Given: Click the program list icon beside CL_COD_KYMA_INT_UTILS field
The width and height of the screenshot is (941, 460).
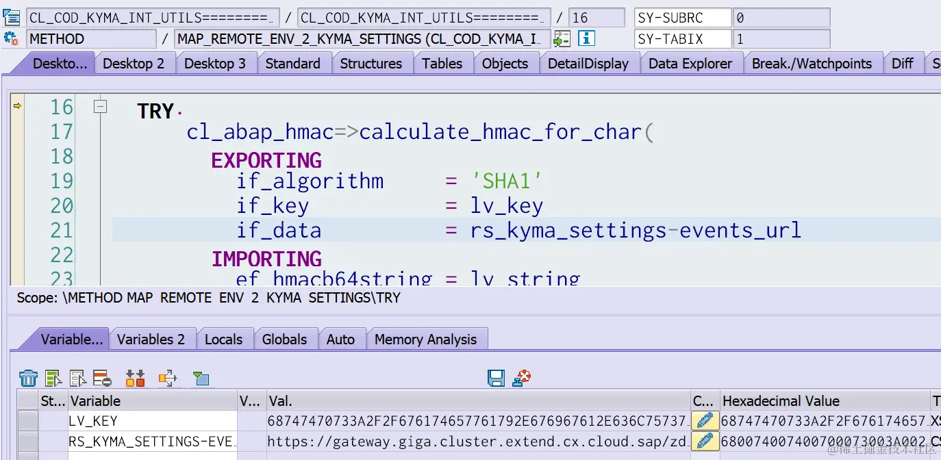Looking at the screenshot, I should pyautogui.click(x=12, y=18).
